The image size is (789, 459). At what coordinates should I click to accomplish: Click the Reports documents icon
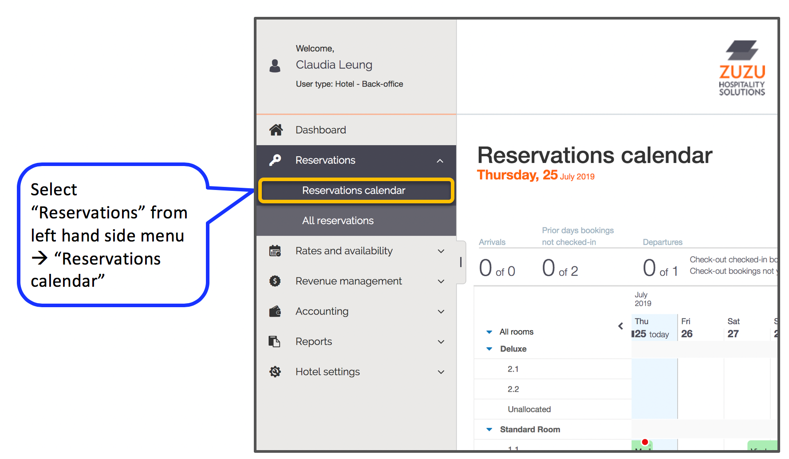tap(275, 341)
